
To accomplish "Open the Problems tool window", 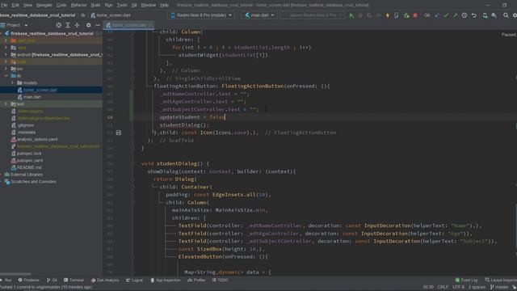I will click(x=29, y=280).
